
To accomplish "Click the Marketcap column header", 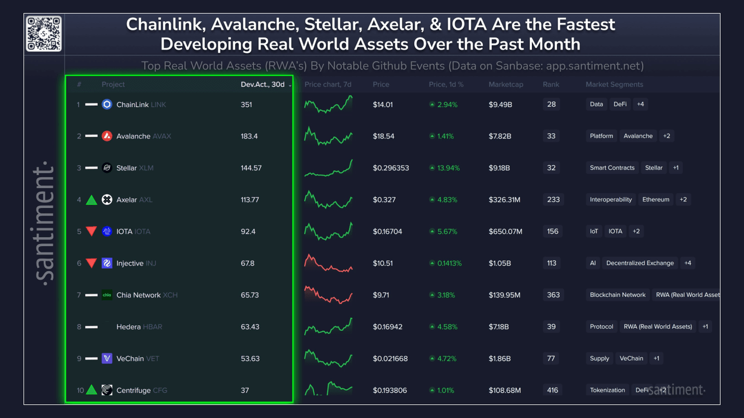I will (x=506, y=84).
